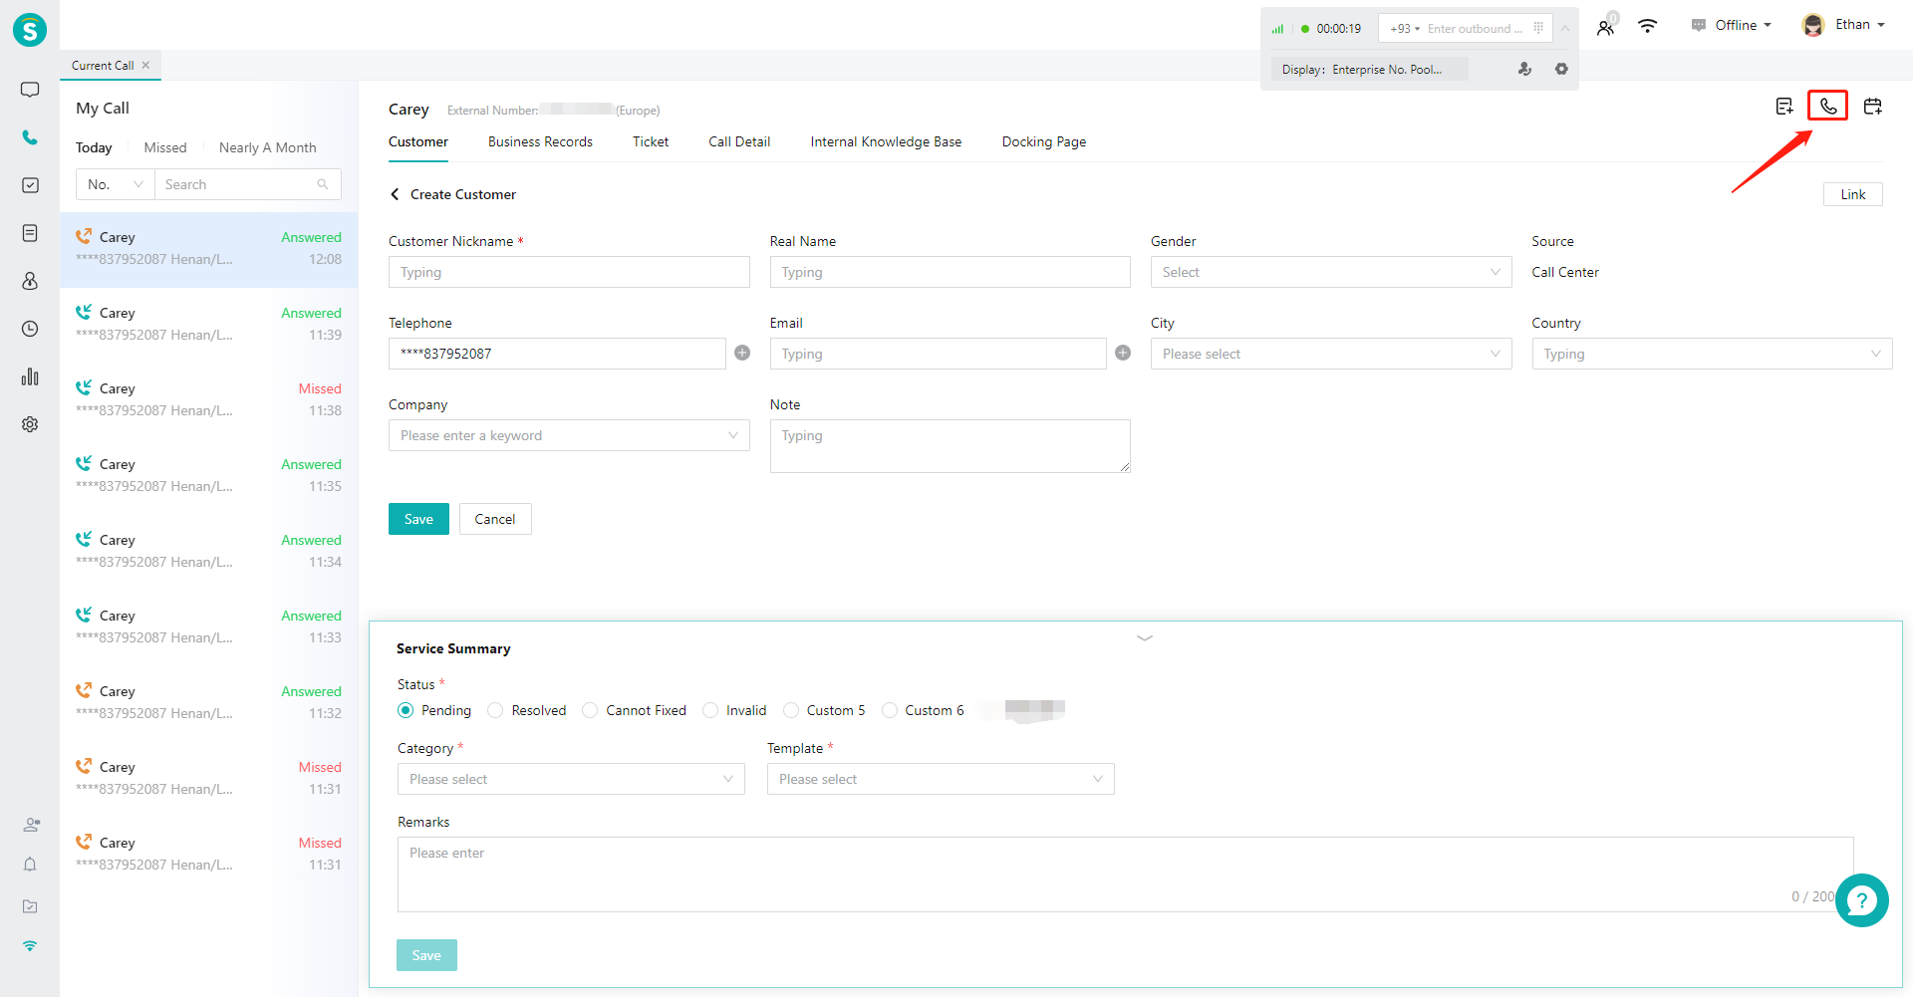The image size is (1913, 997).
Task: Open Carey call answered at 12:08
Action: tap(208, 249)
